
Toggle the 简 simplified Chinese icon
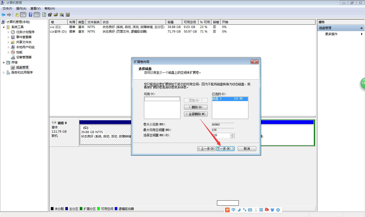pos(261,210)
